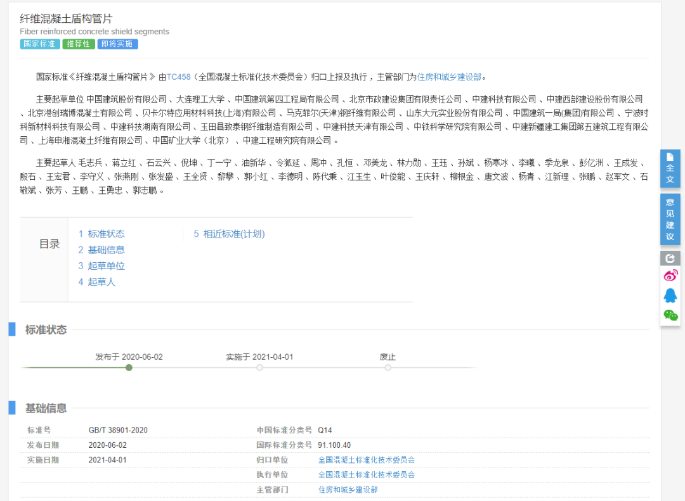
Task: Open 执行单位 全国混凝土标准化技术委员会 link
Action: tap(367, 474)
